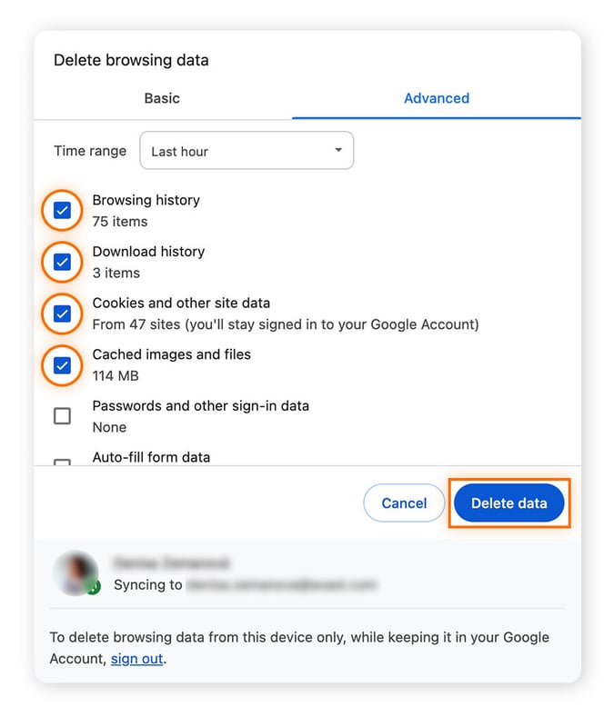Viewport: 614px width, 717px height.
Task: Toggle the Download history checkbox
Action: point(62,263)
